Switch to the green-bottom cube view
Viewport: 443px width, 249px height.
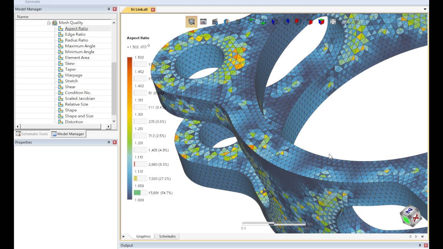263,22
